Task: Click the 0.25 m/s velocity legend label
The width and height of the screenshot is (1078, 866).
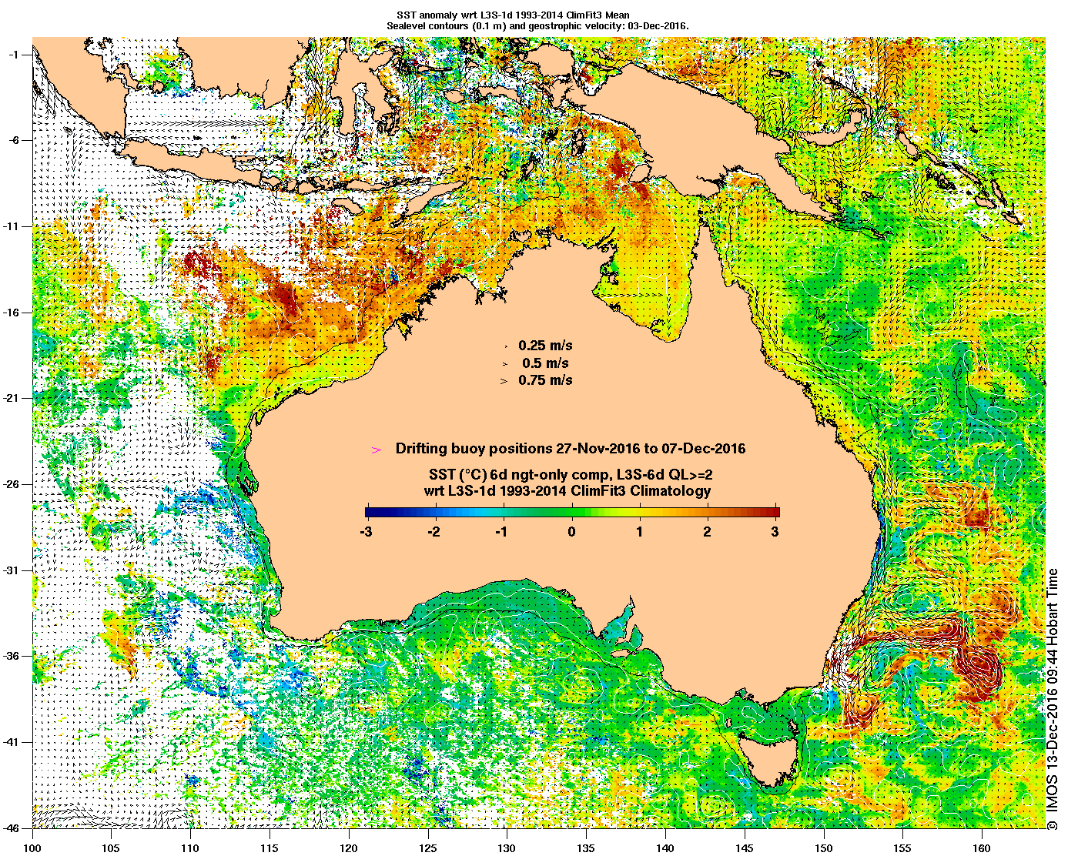Action: coord(545,346)
